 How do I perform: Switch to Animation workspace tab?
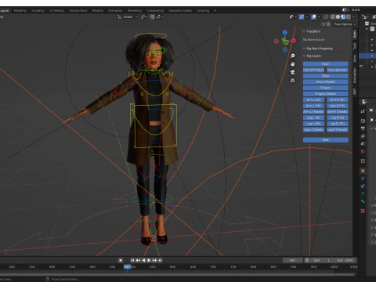coord(115,11)
